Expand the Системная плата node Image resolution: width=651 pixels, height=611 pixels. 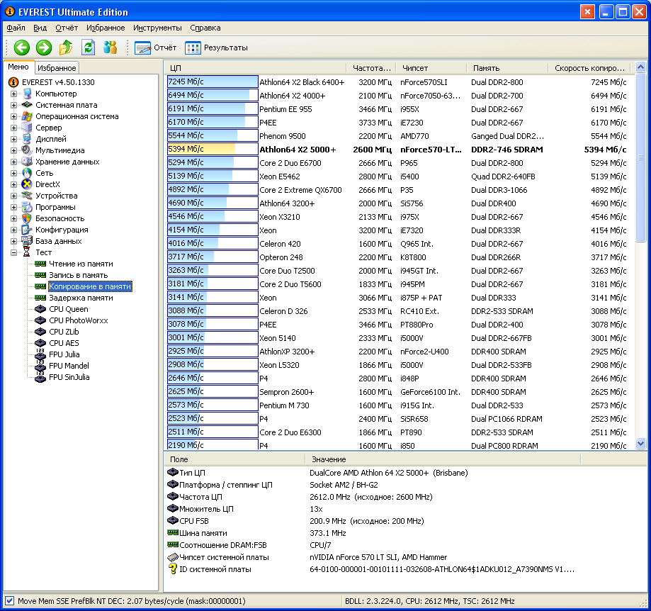pos(13,105)
